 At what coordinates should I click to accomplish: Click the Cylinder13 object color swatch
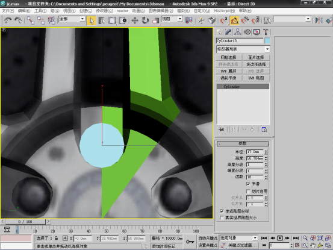coord(267,40)
